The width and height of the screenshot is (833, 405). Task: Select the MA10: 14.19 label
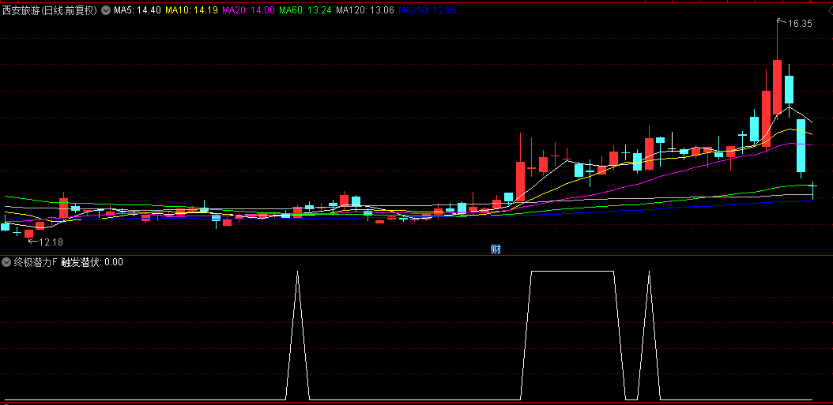click(192, 10)
